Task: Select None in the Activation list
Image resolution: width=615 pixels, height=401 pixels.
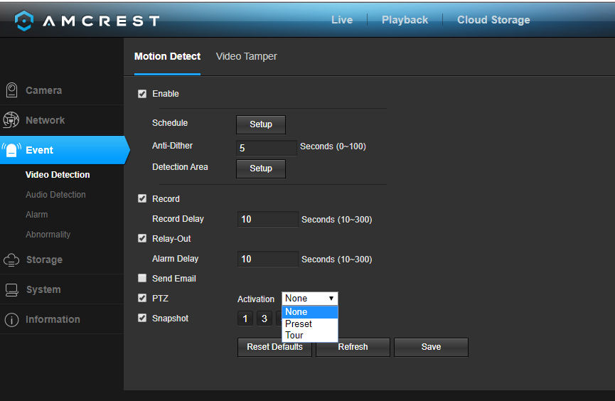Action: coord(309,312)
